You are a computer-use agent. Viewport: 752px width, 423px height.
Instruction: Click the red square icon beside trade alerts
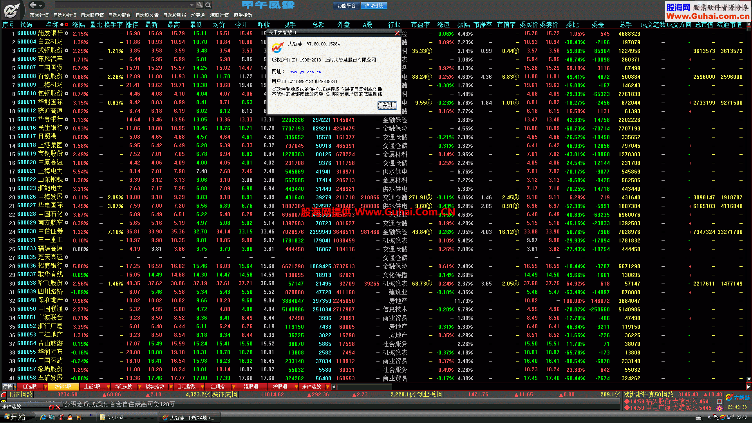[719, 402]
